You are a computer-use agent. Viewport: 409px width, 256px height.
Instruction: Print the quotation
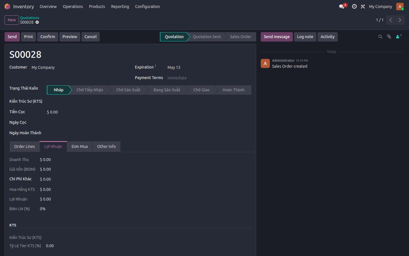click(x=28, y=37)
